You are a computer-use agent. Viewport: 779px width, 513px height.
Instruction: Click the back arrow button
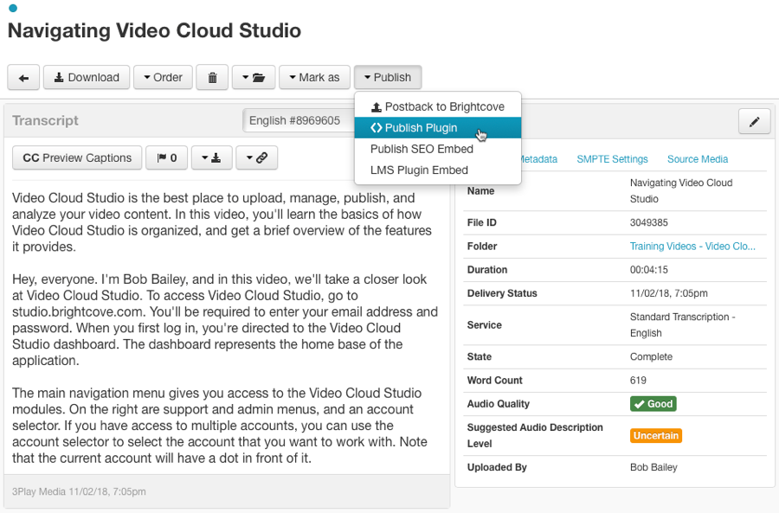coord(23,78)
